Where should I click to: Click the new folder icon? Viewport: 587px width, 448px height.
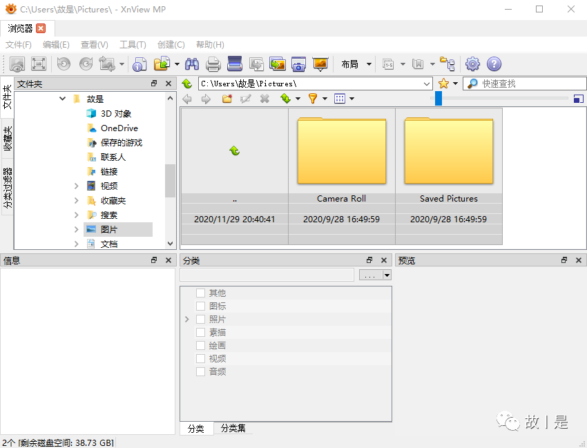pyautogui.click(x=227, y=99)
